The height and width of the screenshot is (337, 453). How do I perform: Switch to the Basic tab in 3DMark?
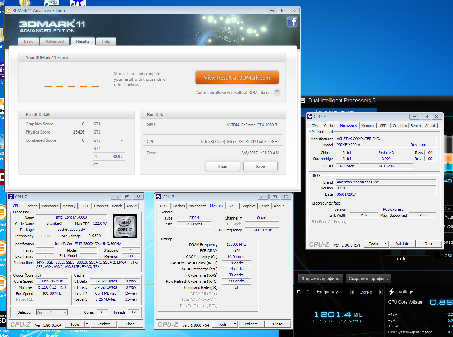pos(29,41)
